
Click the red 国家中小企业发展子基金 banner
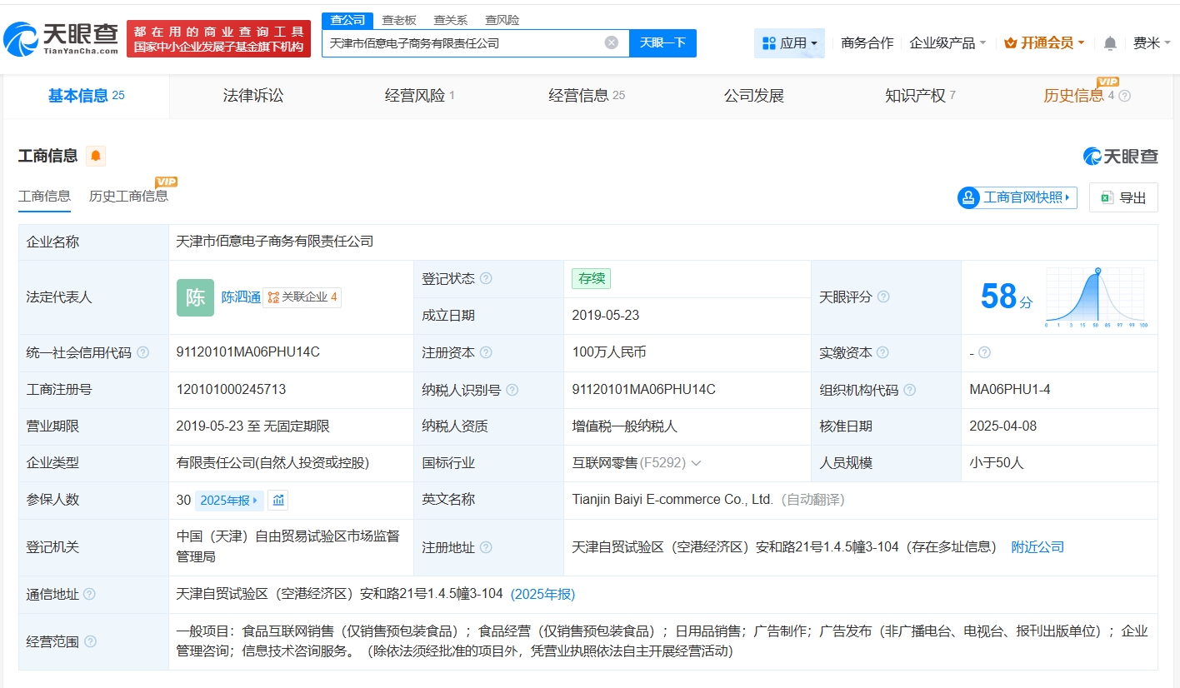(x=218, y=39)
